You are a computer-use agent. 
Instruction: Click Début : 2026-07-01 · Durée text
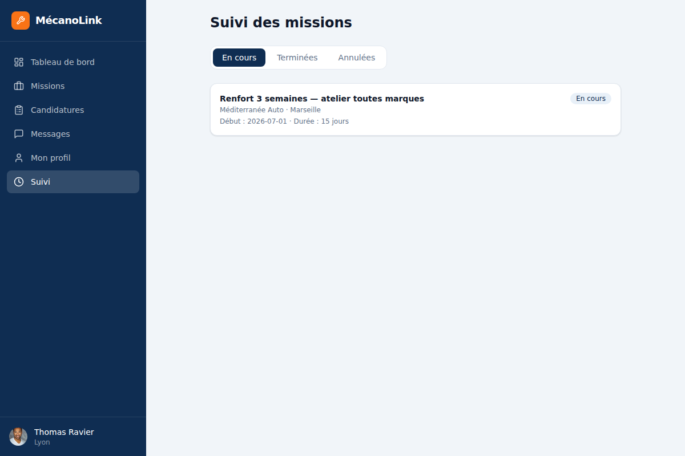tap(284, 121)
